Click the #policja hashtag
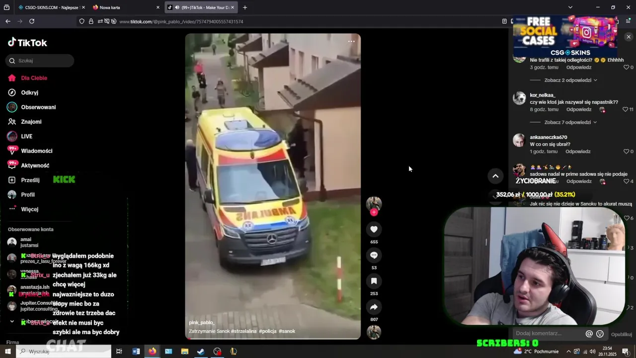The width and height of the screenshot is (636, 358). (268, 331)
